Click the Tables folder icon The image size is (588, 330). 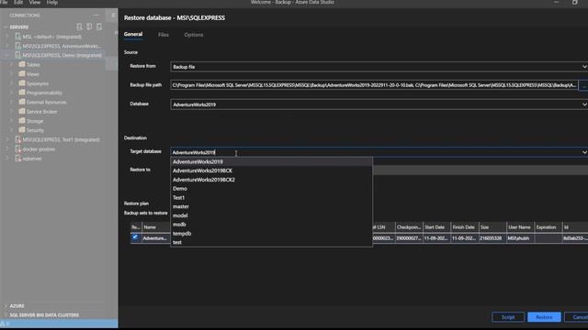tap(22, 64)
